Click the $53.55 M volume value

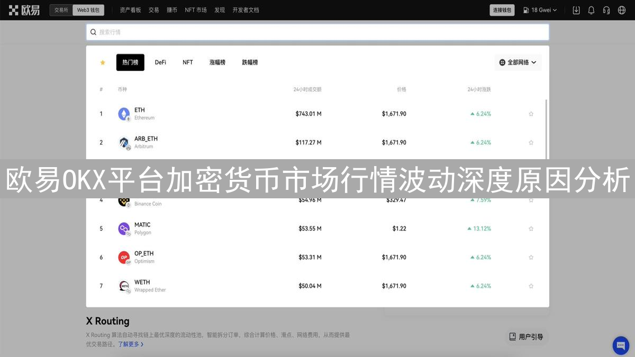point(310,228)
